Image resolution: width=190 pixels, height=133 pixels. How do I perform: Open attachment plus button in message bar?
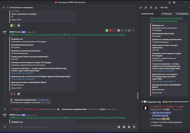click(5, 127)
